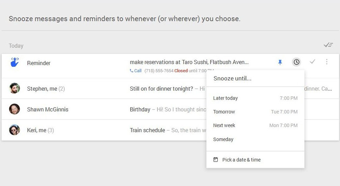
Task: Open the Birthday email from Shawn
Action: pyautogui.click(x=140, y=110)
